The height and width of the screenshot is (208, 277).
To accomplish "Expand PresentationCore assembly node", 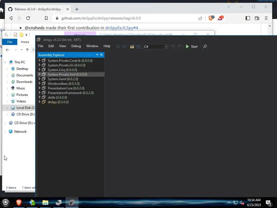I will coord(39,88).
